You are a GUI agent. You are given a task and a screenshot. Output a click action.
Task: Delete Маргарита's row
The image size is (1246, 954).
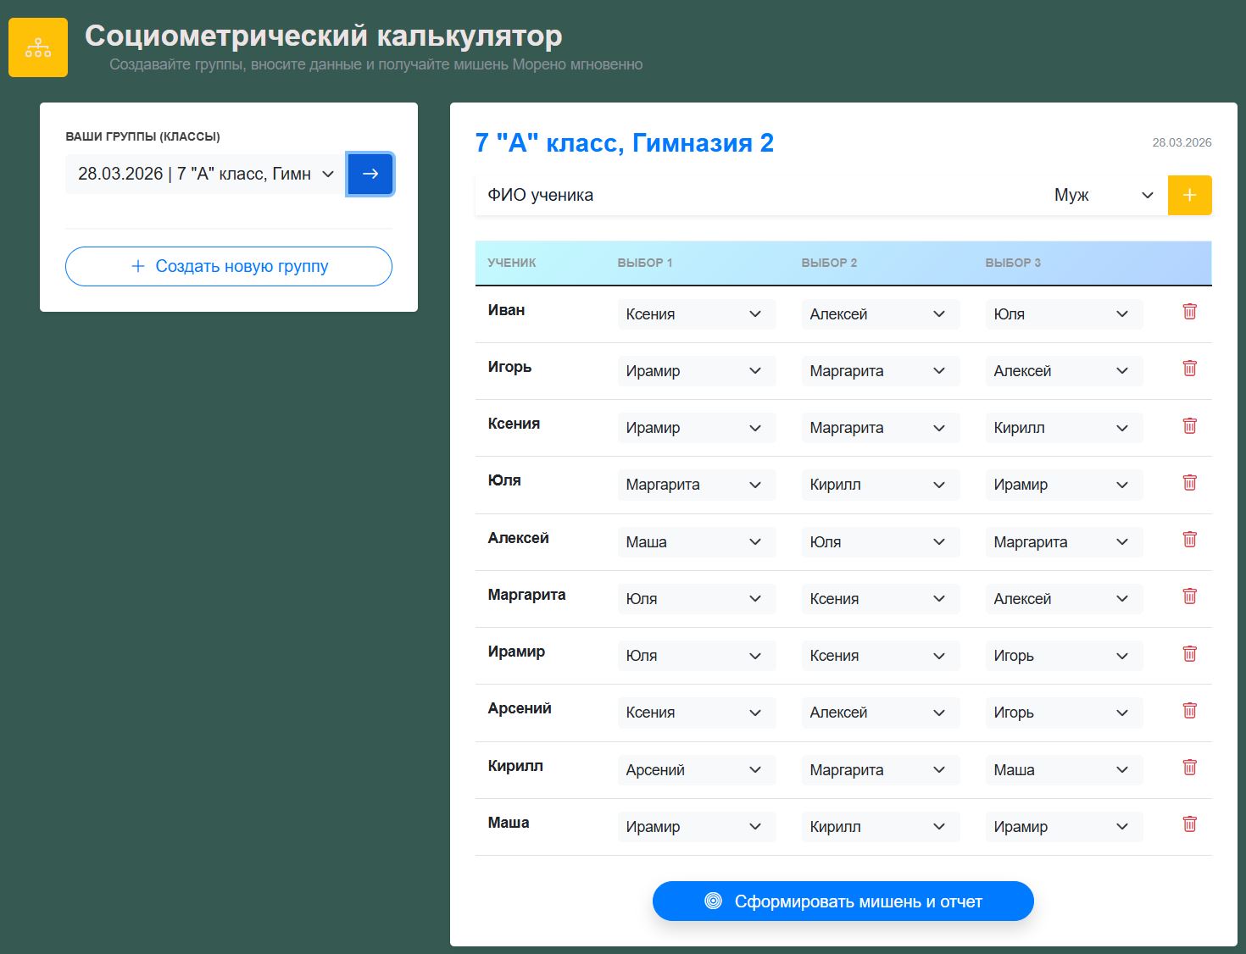pos(1189,596)
